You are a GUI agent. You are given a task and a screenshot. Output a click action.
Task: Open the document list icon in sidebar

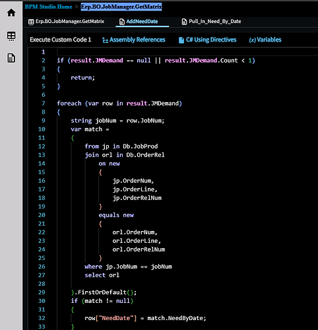(x=11, y=58)
